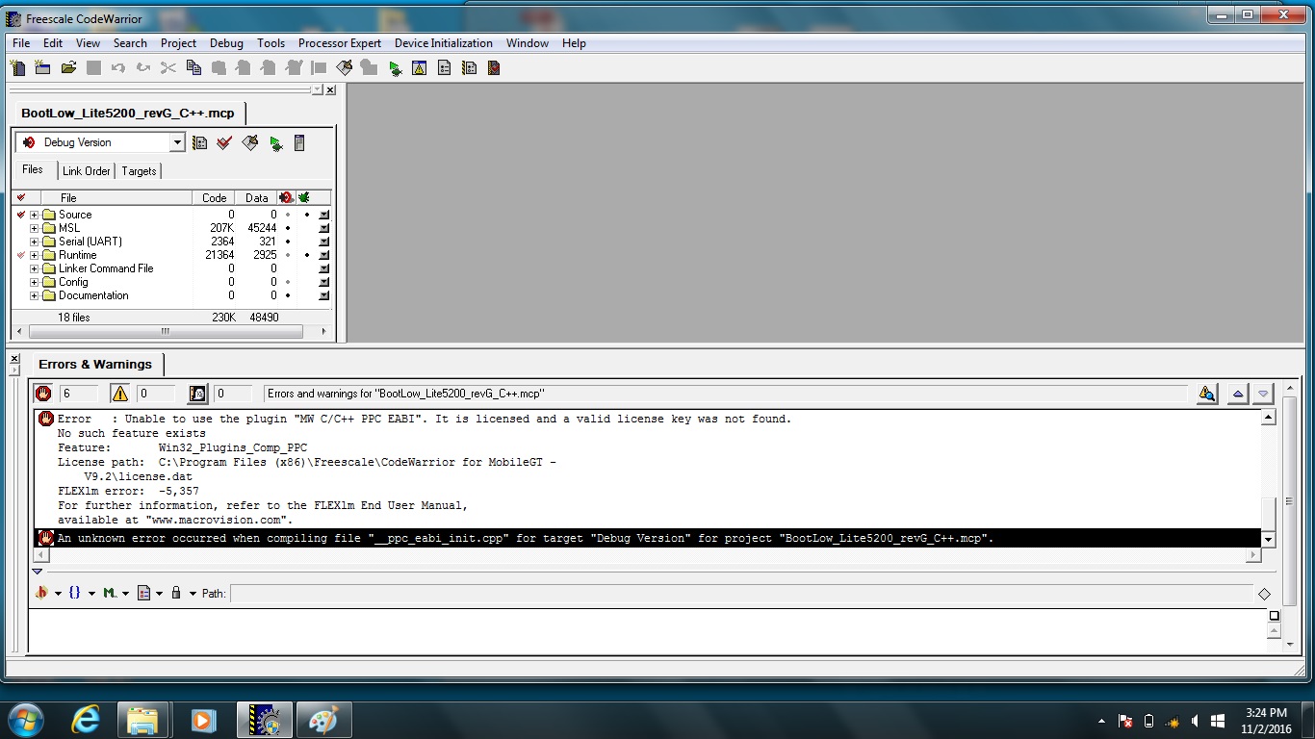The image size is (1315, 739).
Task: Open the lock/version control pop-up
Action: coord(181,593)
